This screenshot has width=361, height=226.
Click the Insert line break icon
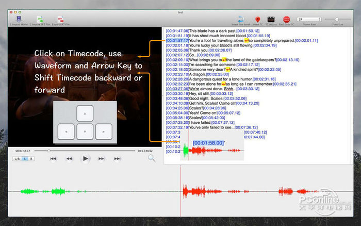(x=241, y=19)
